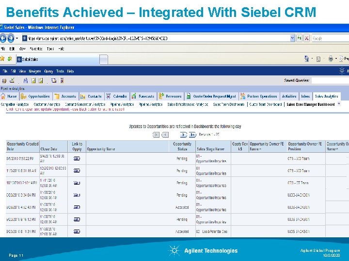Switch to the Opportunities screen tab
The width and height of the screenshot is (349, 261).
click(36, 96)
